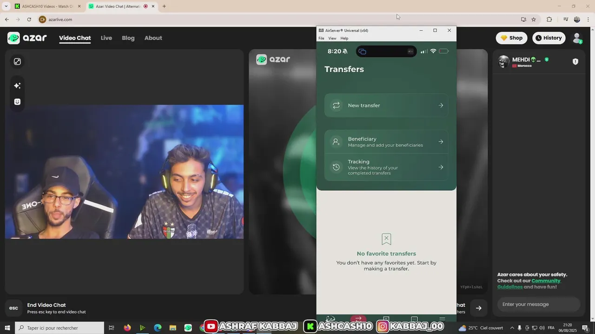This screenshot has height=334, width=595.
Task: Open the Chrome tab search dropdown
Action: coord(6,6)
